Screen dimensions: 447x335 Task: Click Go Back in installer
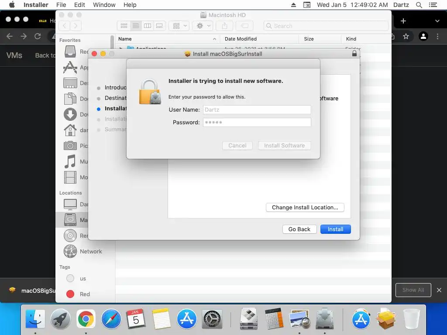click(x=299, y=229)
